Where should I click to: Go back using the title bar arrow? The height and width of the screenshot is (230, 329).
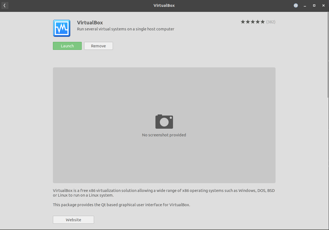[5, 5]
